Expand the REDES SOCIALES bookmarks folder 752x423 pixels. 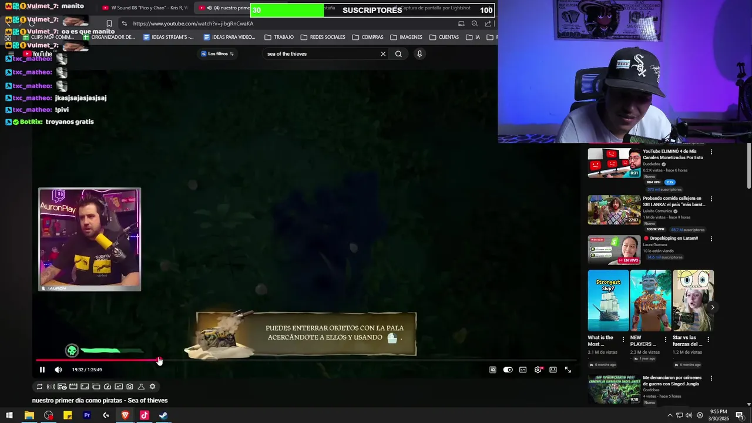coord(323,37)
